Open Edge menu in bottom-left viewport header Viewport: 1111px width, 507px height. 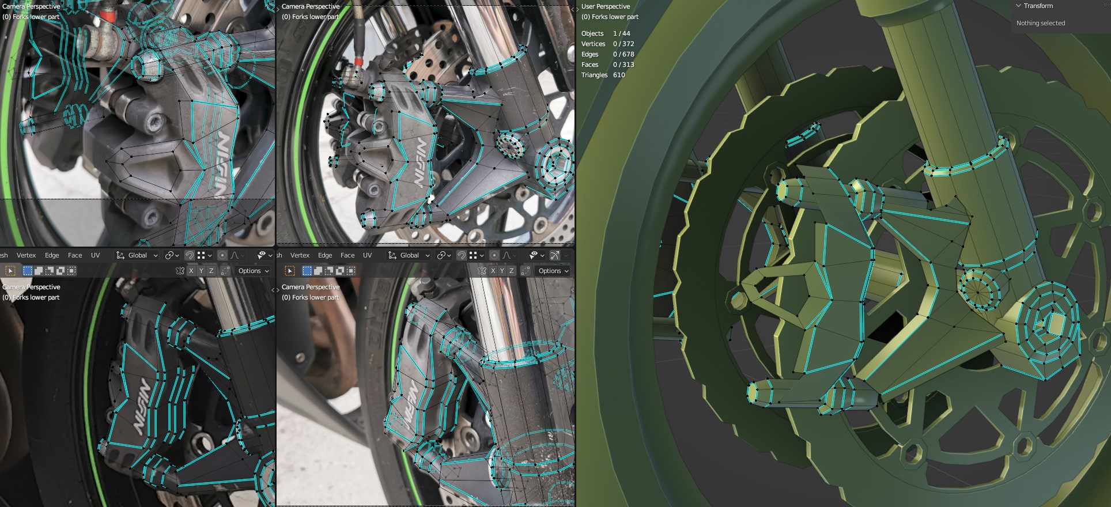pyautogui.click(x=52, y=255)
